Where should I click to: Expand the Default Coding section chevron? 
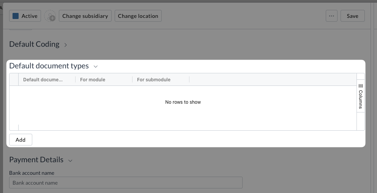[65, 45]
